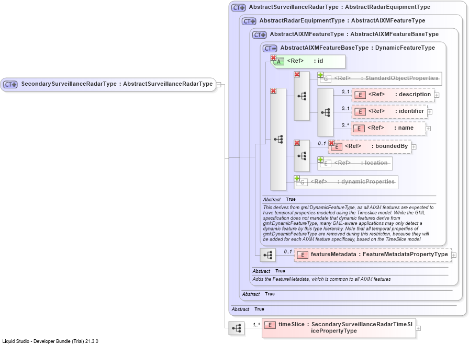The width and height of the screenshot is (469, 344).
Task: Select AbstractAIXMFeatureType header text
Action: pos(354,34)
